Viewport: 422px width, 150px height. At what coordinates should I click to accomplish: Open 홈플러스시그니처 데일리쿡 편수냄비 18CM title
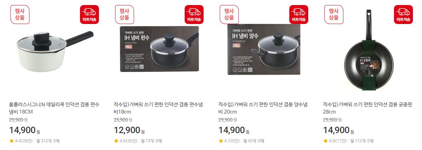54,108
